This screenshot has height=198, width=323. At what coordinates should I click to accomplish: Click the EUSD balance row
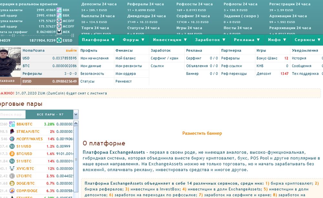point(50,81)
